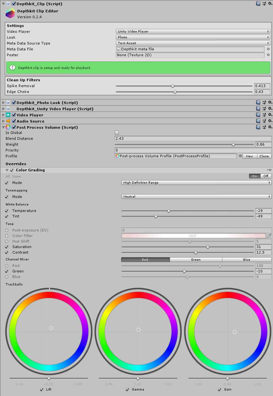
Task: Switch to the Blue channel mixer tab
Action: click(x=247, y=259)
